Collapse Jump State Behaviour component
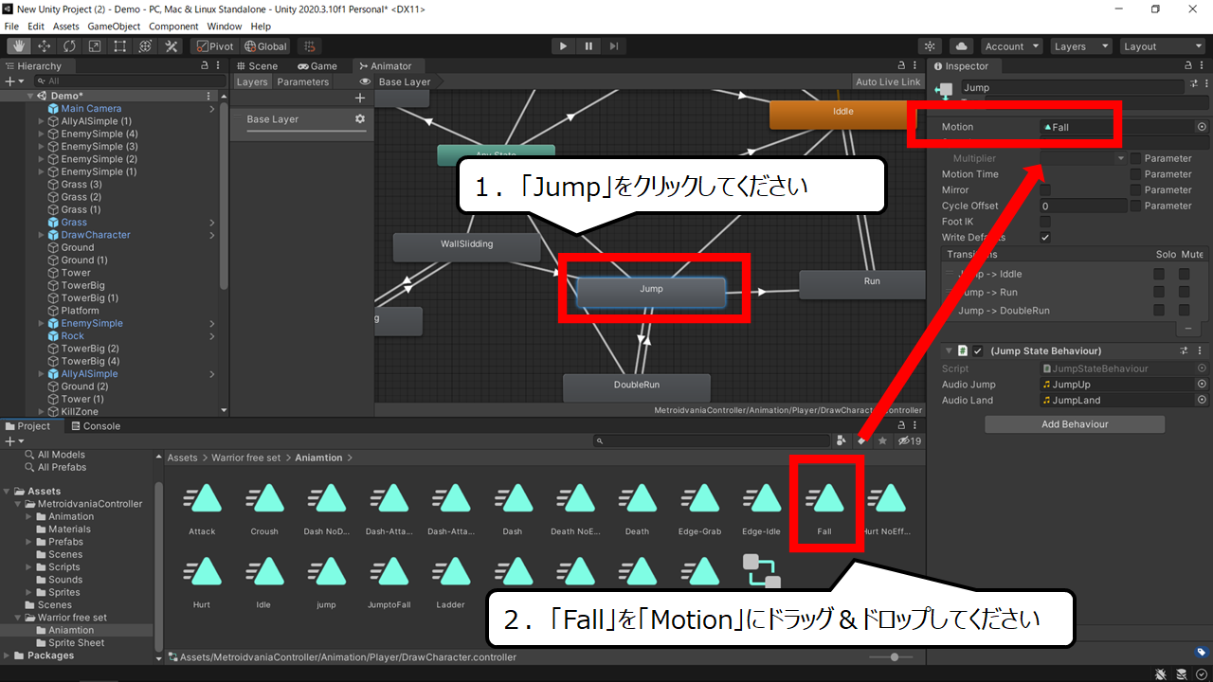Image resolution: width=1213 pixels, height=682 pixels. pyautogui.click(x=949, y=351)
